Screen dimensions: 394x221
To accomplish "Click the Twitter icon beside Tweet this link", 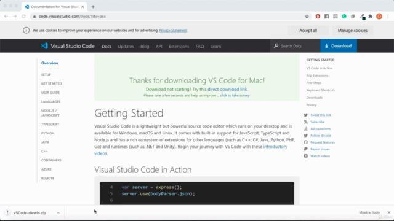I will (305, 115).
